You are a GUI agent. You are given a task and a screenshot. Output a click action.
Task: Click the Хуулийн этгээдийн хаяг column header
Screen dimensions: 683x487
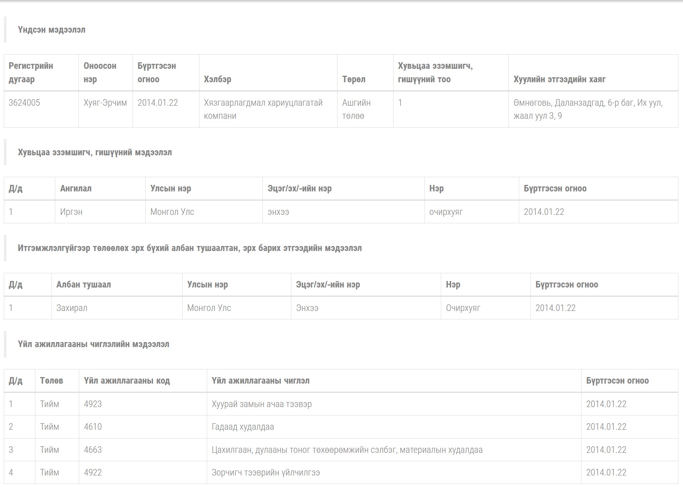(x=559, y=79)
